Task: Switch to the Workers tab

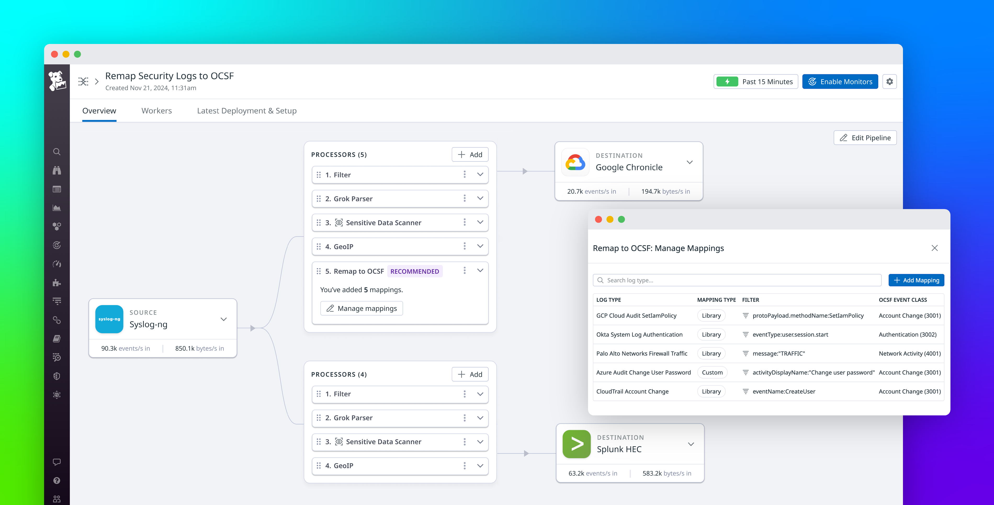Action: 157,111
